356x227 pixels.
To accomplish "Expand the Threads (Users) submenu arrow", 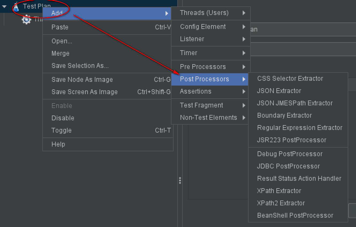I will pyautogui.click(x=244, y=13).
